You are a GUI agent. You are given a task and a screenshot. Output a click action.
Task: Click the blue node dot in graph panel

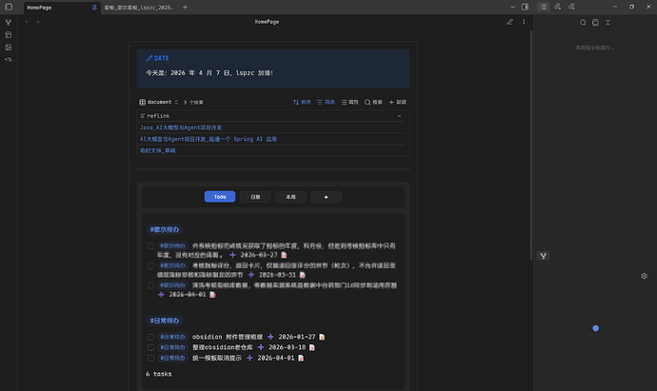596,328
